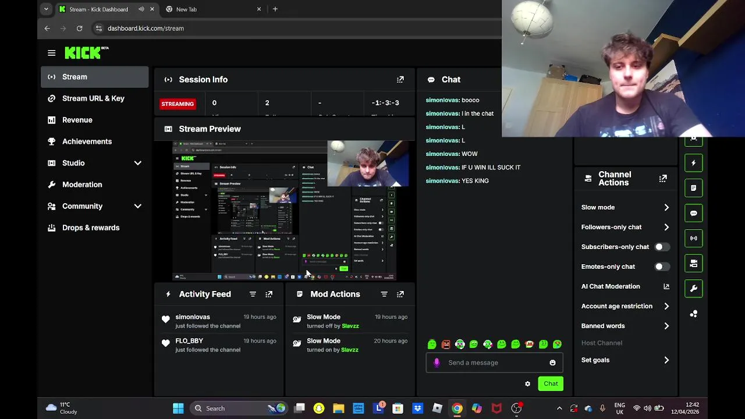The height and width of the screenshot is (419, 745).
Task: Open simonlovas profile in Activity Feed
Action: tap(193, 317)
